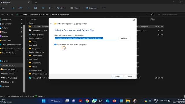
Task: Click Extract all in the toolbar
Action: (91, 8)
